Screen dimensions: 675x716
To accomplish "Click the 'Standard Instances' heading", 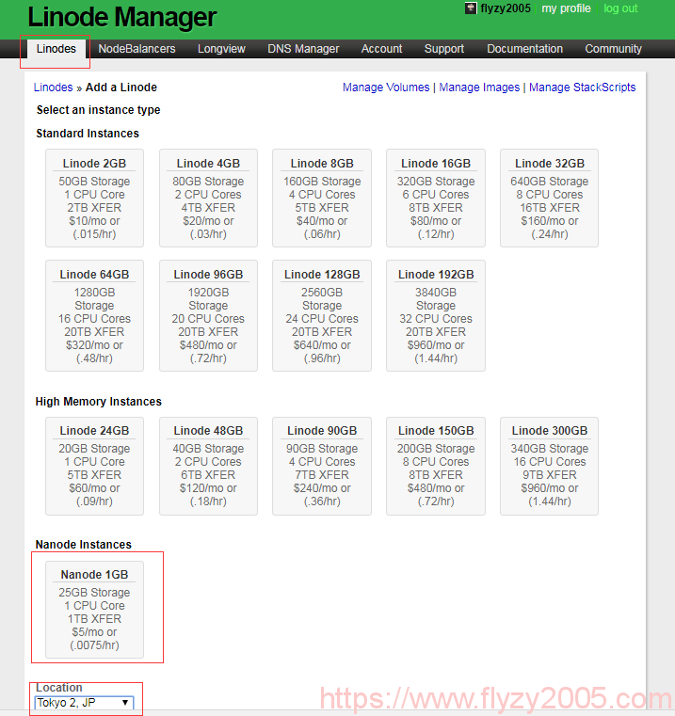I will pos(88,134).
